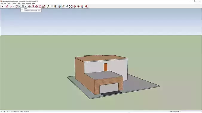Viewport: 202px width, 113px height.
Task: Open the Draw menu
Action: (19, 4)
